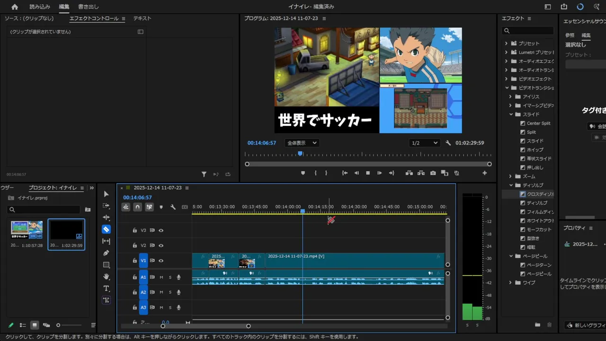
Task: Show hidden panels double-chevron in Project panel
Action: (92, 188)
